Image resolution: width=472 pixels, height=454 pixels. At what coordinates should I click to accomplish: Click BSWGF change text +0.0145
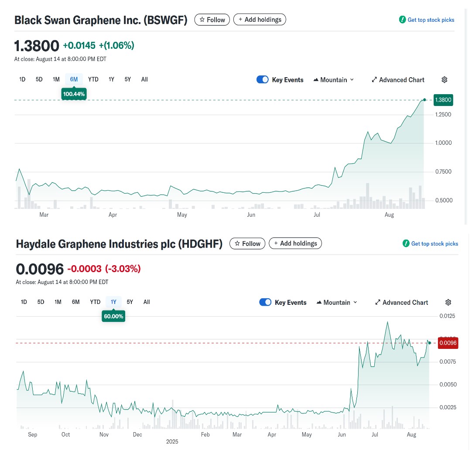tap(79, 45)
